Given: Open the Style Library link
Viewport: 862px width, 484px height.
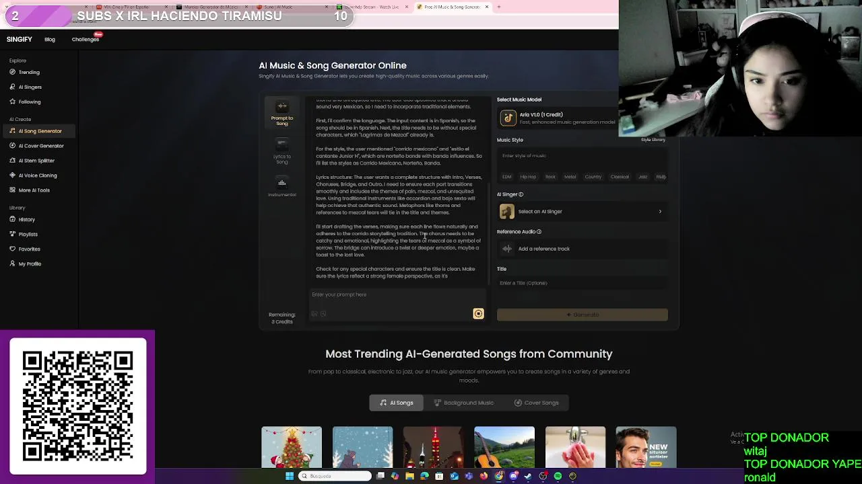Looking at the screenshot, I should coord(653,140).
